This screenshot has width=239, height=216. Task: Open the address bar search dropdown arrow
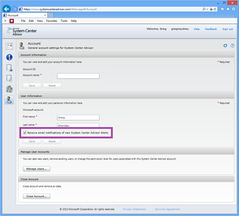(x=207, y=10)
